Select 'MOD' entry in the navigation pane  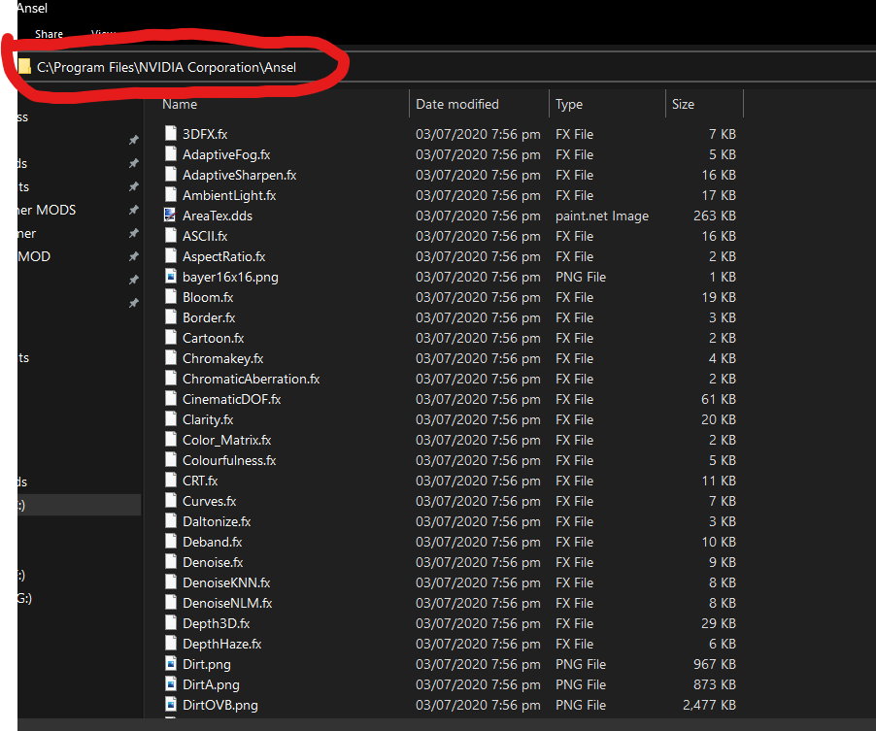34,256
